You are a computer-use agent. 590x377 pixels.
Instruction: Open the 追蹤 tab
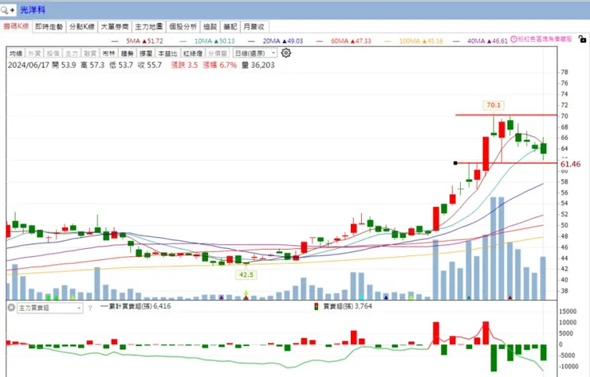click(210, 27)
